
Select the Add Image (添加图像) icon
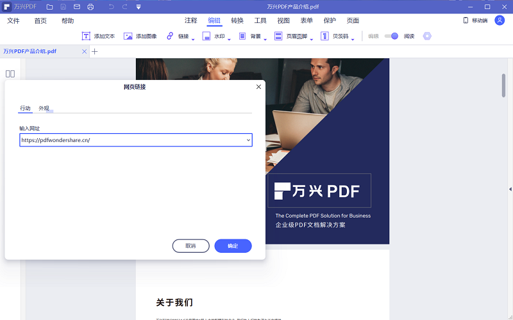click(128, 36)
